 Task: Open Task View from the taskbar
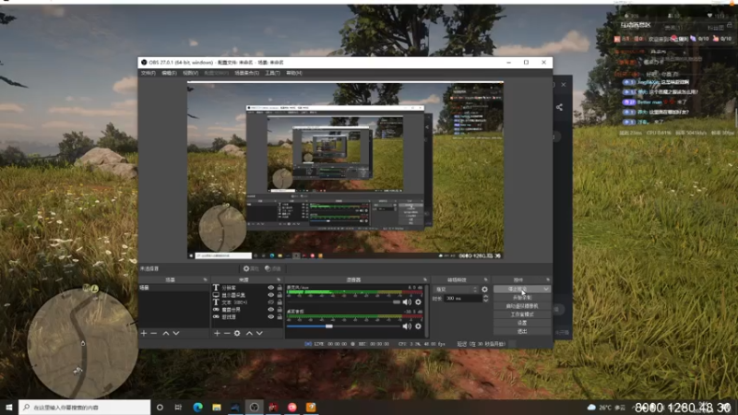tap(178, 407)
